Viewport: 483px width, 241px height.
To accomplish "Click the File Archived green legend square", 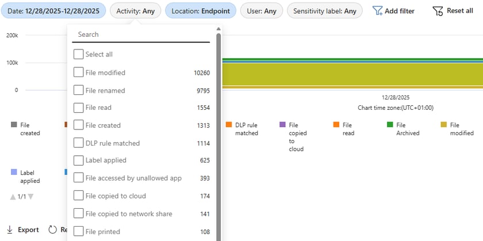I will tap(390, 125).
